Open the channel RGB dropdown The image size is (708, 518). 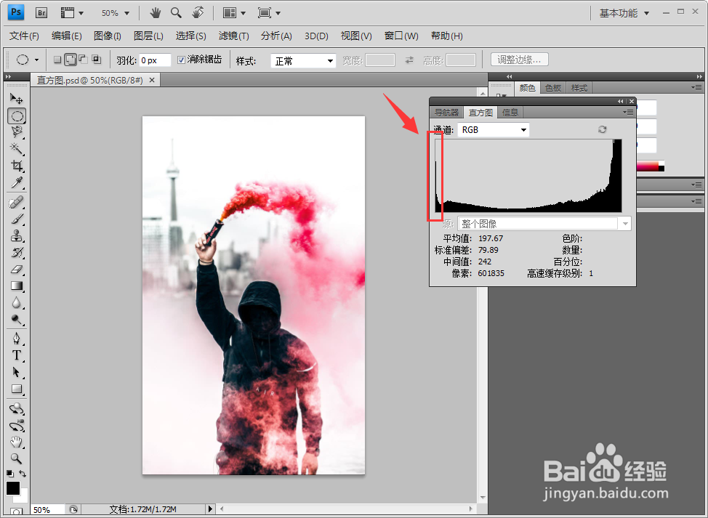point(493,130)
